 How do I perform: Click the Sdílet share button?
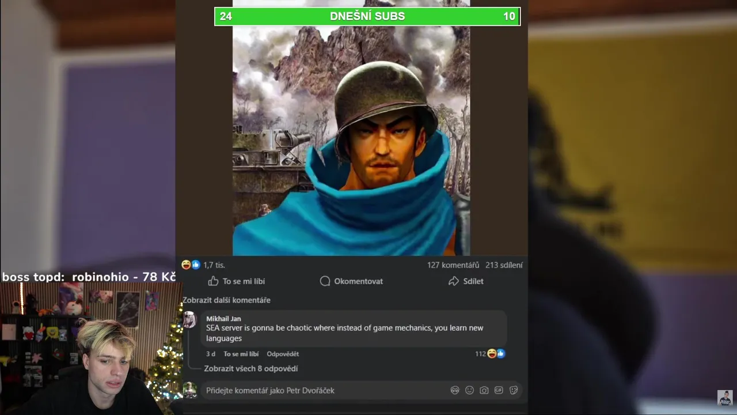[x=465, y=281]
